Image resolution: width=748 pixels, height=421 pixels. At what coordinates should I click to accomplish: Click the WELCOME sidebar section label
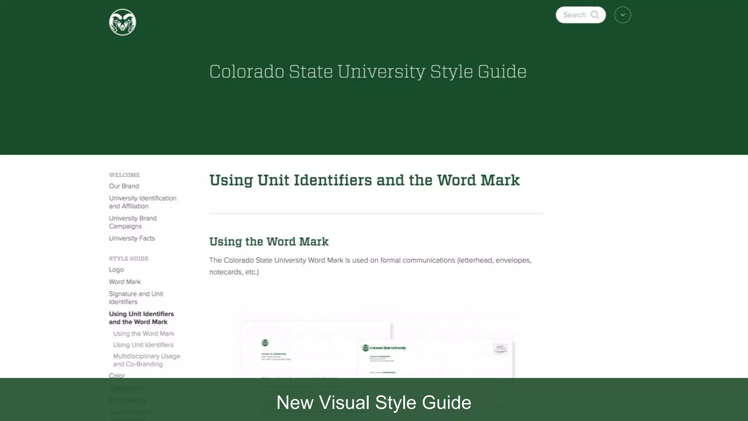(x=124, y=175)
